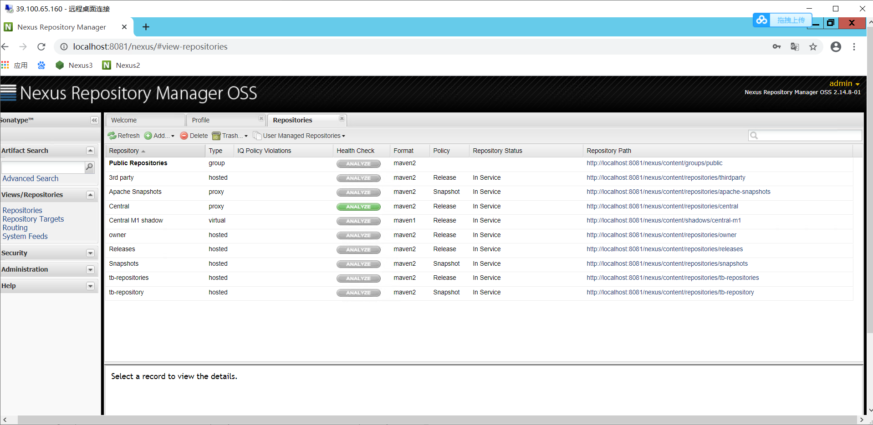Open the Trash dropdown menu
873x425 pixels.
tap(230, 136)
